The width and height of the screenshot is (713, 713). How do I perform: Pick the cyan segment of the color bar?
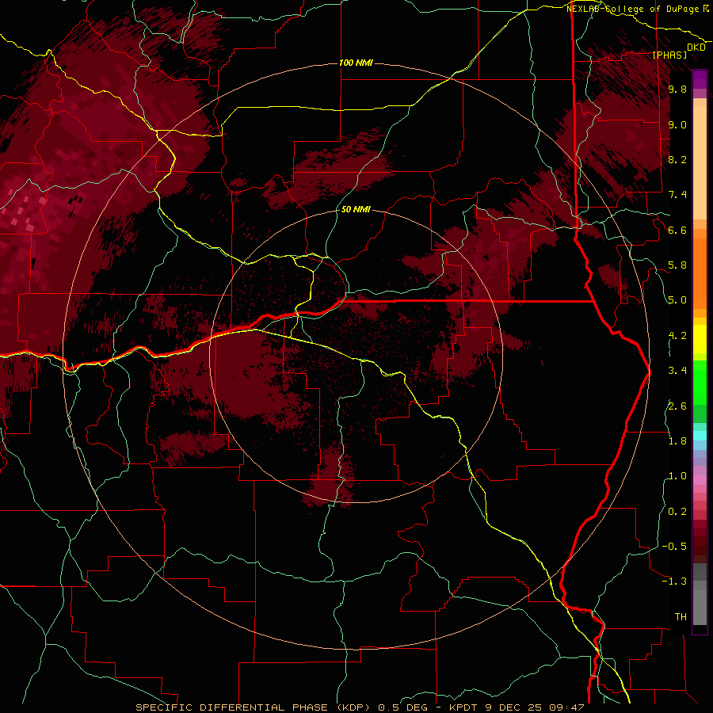[700, 436]
